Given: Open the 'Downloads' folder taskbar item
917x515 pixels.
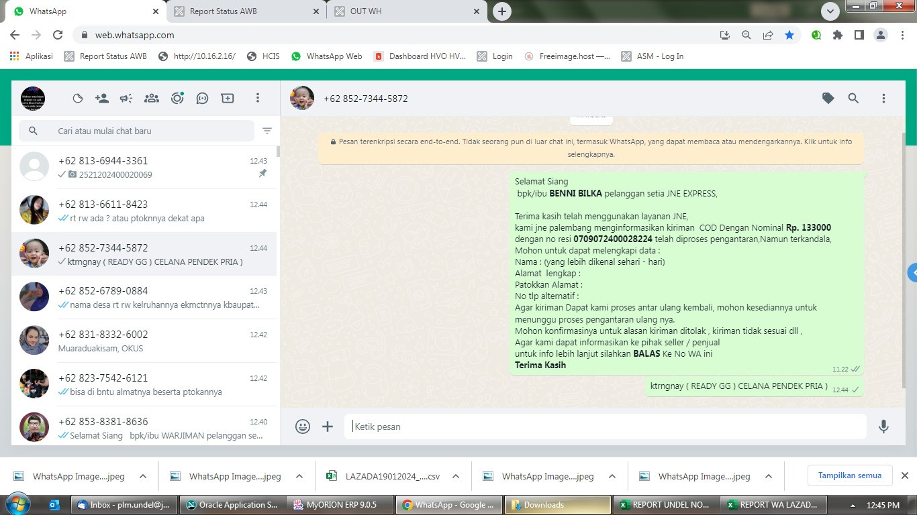Looking at the screenshot, I should coord(557,505).
